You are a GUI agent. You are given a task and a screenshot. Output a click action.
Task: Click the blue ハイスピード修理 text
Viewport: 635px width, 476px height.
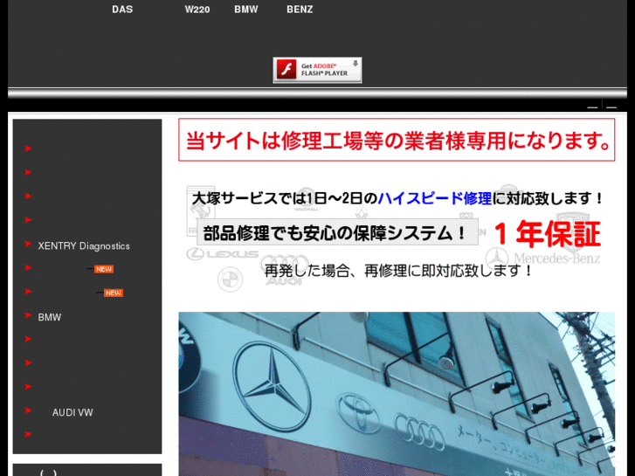[434, 198]
